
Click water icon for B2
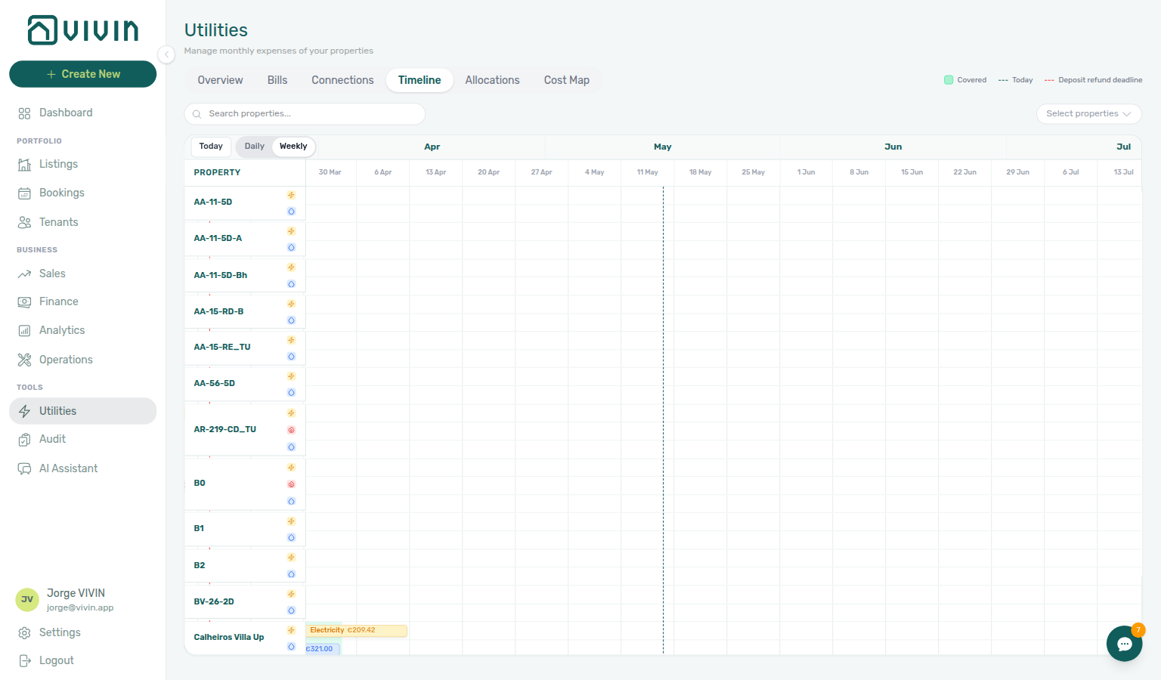(291, 574)
